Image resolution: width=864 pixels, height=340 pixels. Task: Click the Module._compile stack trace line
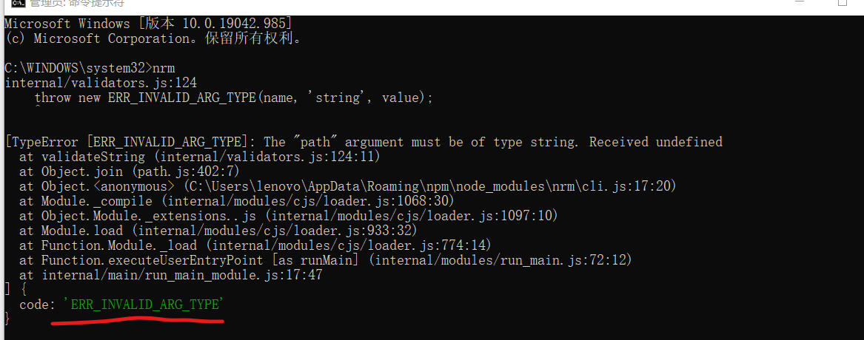[236, 201]
